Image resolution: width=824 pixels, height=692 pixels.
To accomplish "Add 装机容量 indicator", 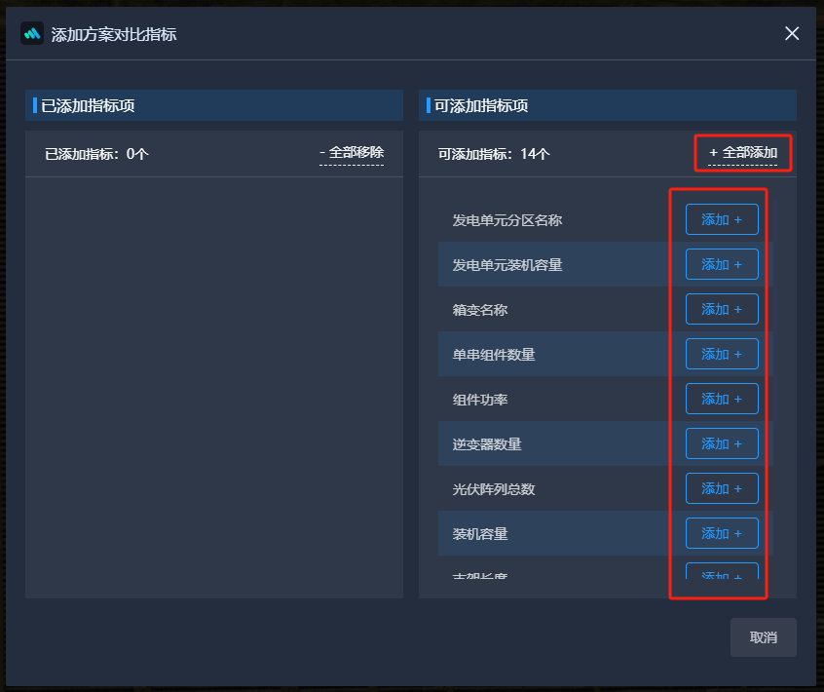I will (722, 533).
